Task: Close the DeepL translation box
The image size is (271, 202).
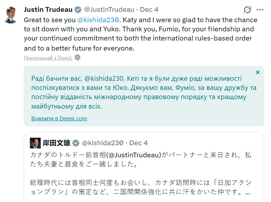Action: coord(258,72)
